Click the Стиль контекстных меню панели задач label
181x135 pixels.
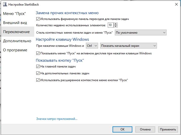[75, 33]
